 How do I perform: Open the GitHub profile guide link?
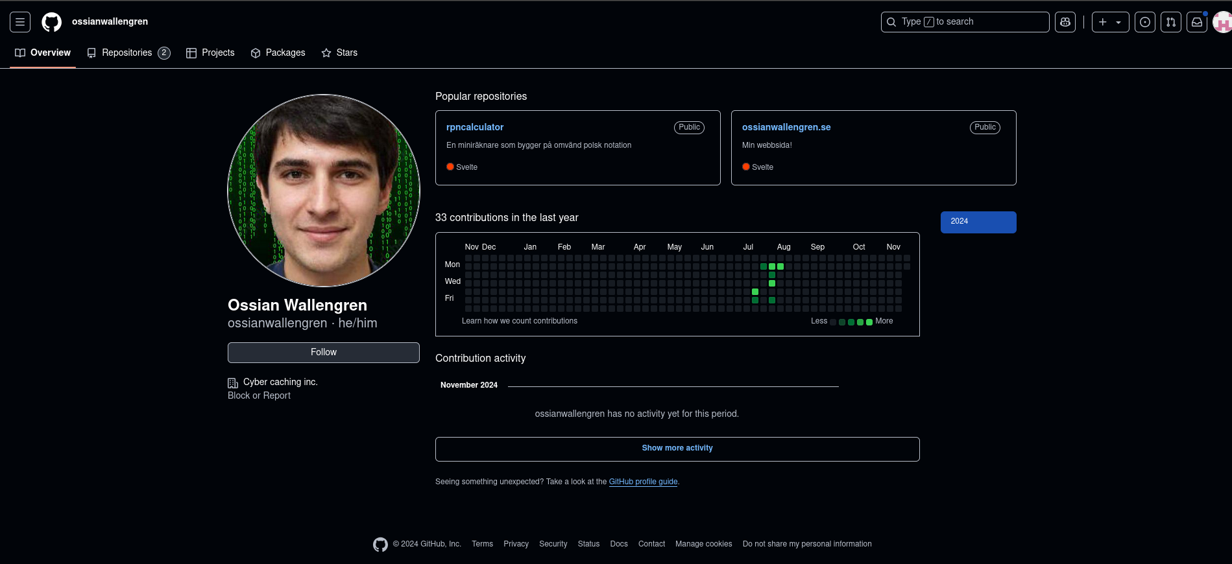click(643, 482)
